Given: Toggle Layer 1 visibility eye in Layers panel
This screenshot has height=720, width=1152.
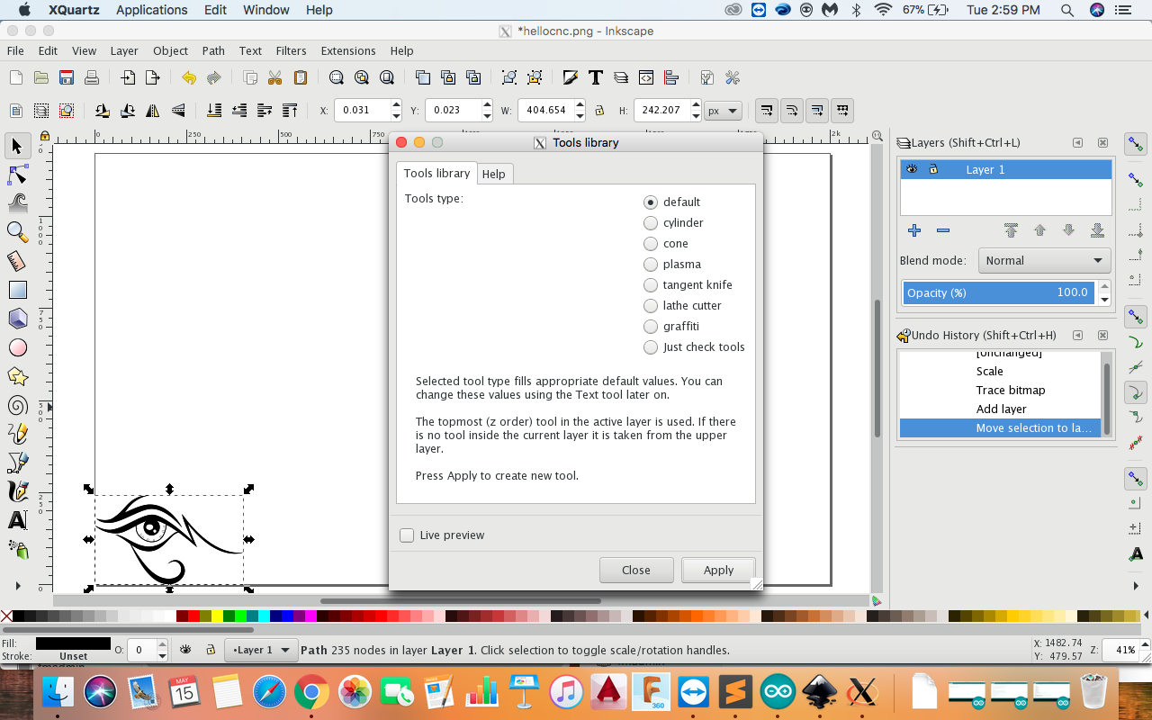Looking at the screenshot, I should click(912, 169).
